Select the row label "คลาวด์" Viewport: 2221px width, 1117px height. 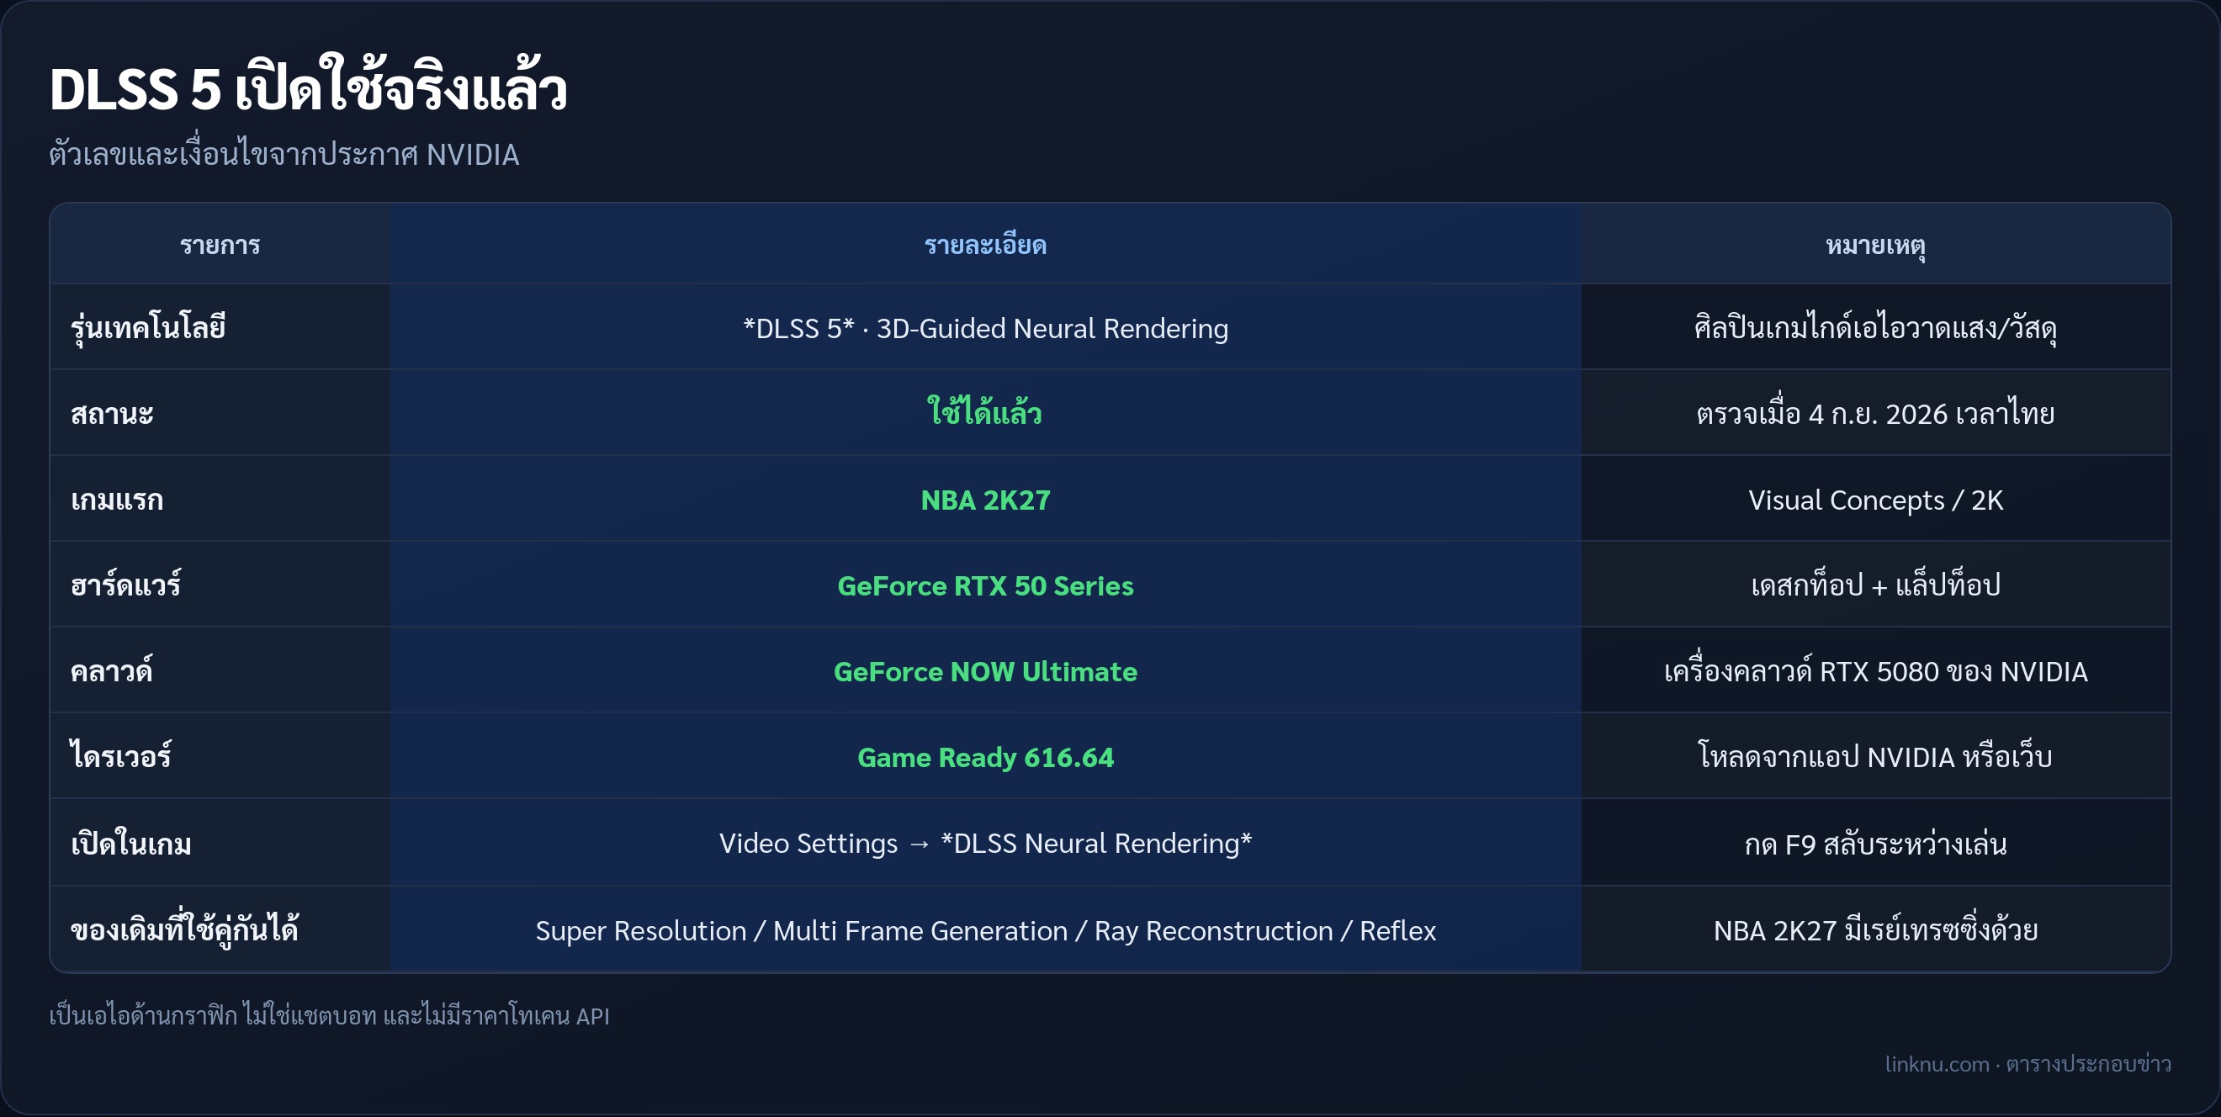[111, 670]
